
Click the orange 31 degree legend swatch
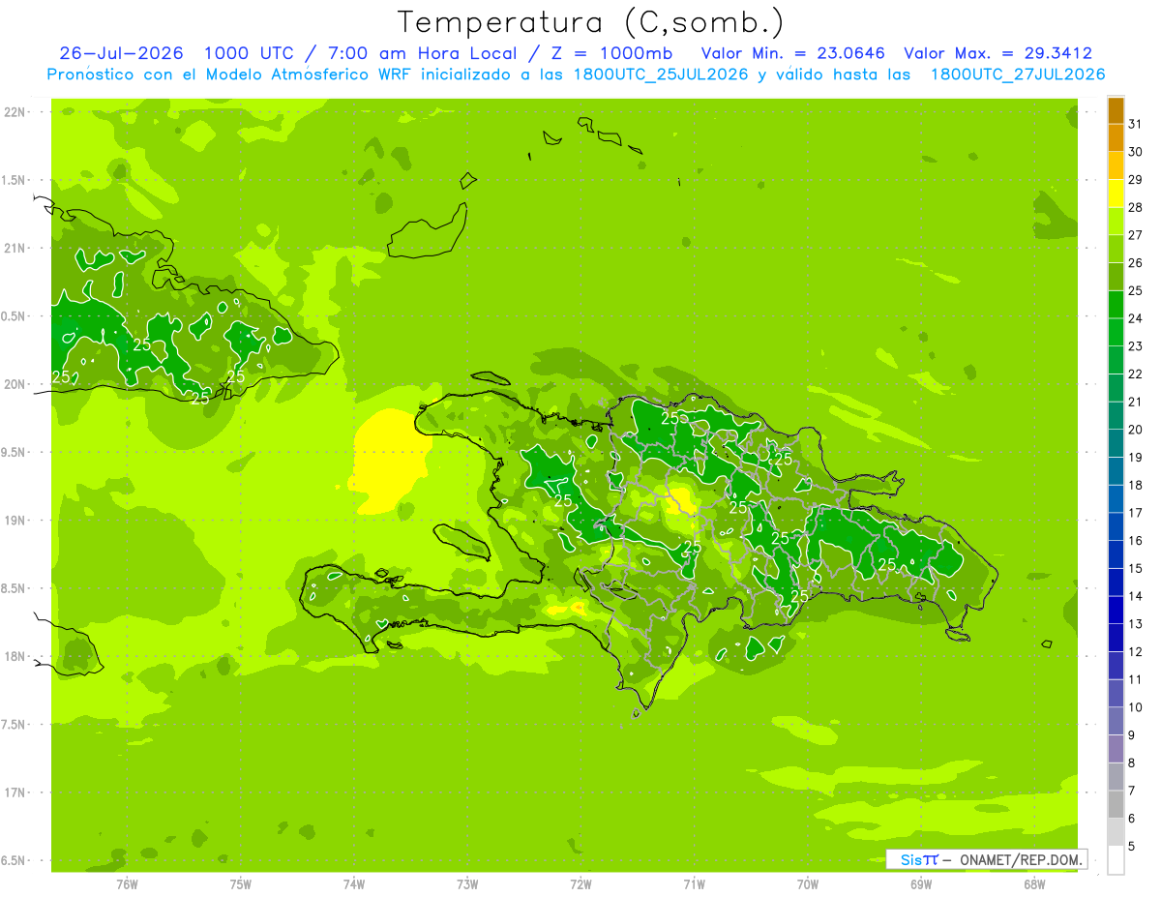pos(1116,111)
